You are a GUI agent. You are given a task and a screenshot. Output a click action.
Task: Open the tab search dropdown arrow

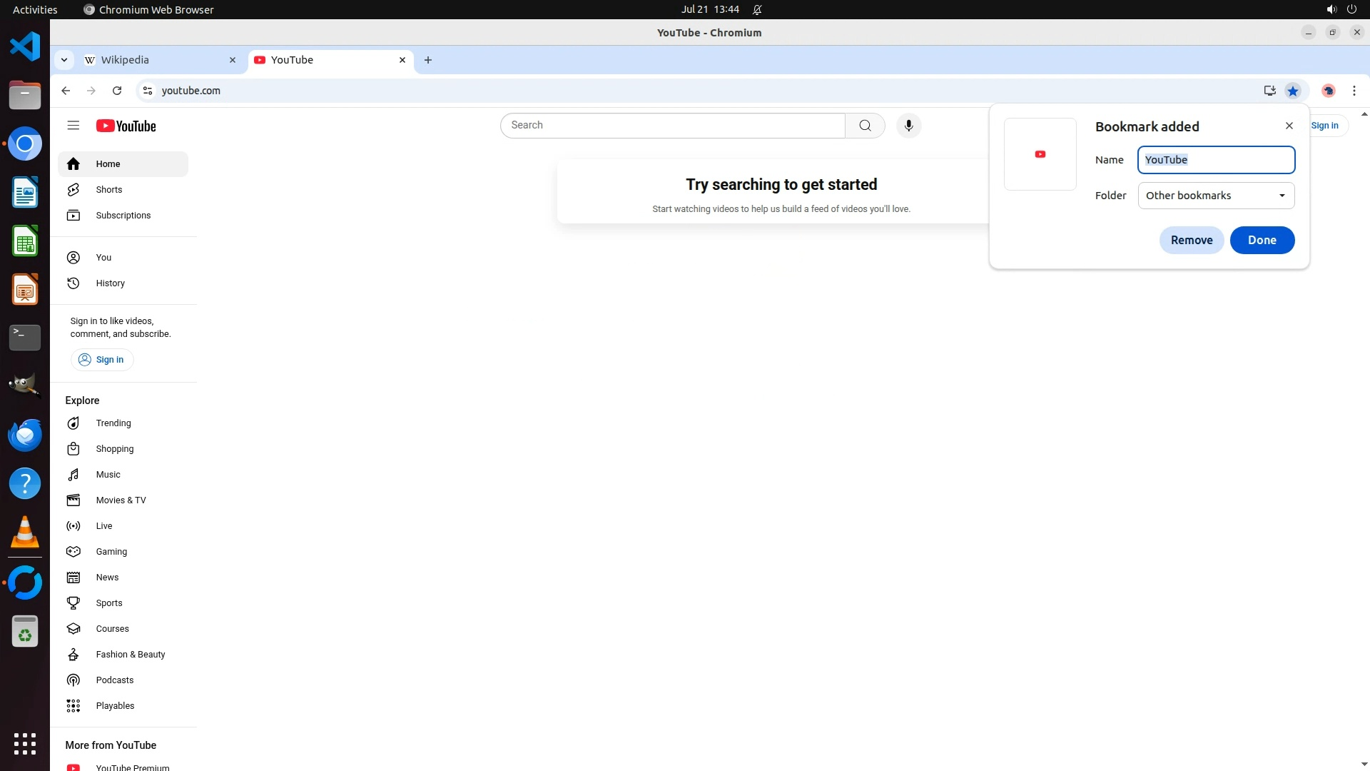tap(64, 60)
